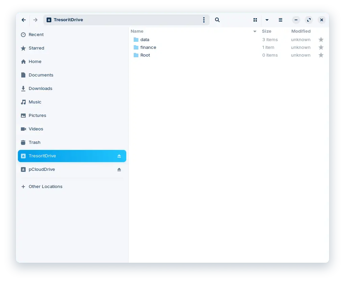This screenshot has width=345, height=282.
Task: Click the finance folder icon
Action: [136, 48]
